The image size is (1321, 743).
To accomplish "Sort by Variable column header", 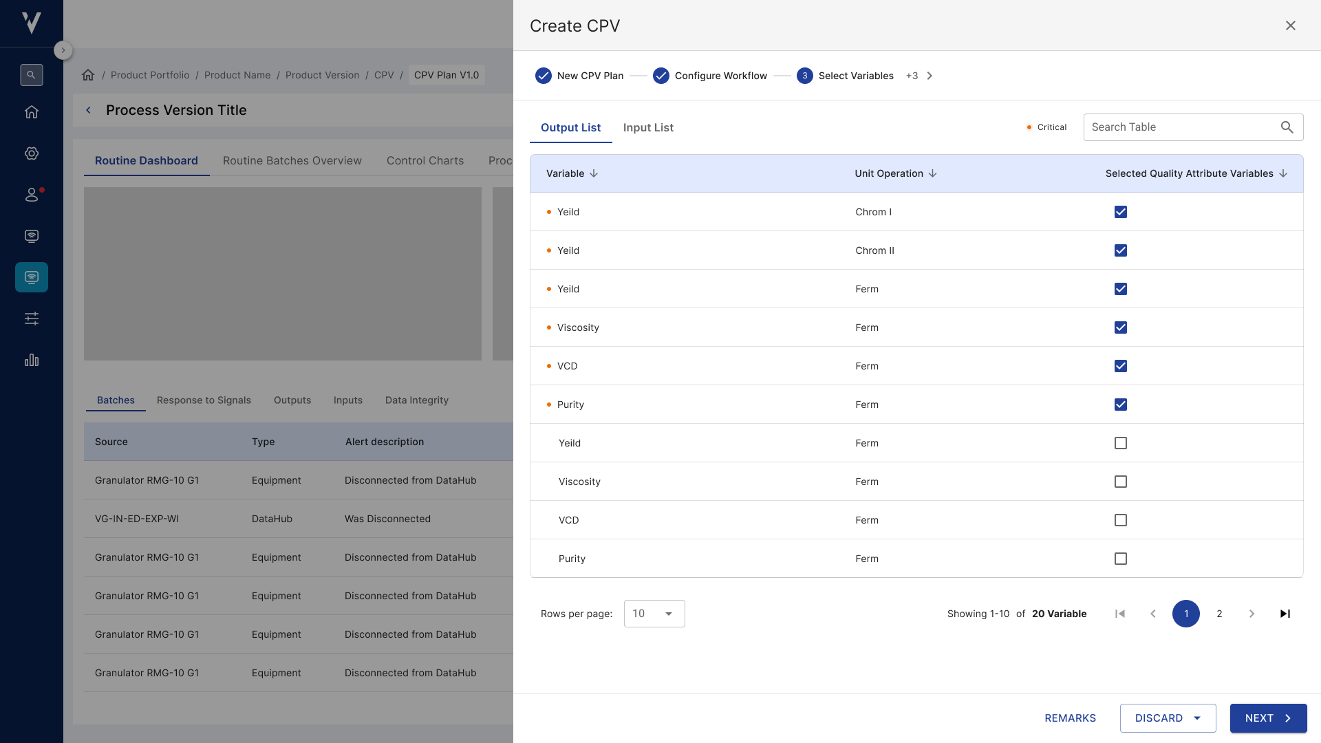I will click(x=572, y=173).
